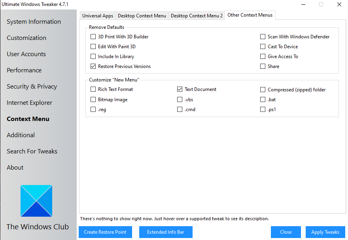Tick Compressed (zipped) folder

point(263,90)
